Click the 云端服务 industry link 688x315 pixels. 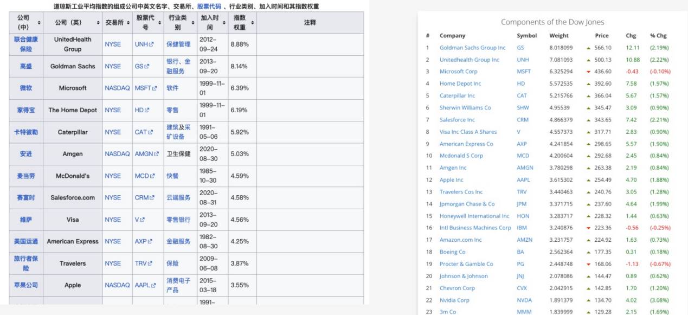(178, 198)
